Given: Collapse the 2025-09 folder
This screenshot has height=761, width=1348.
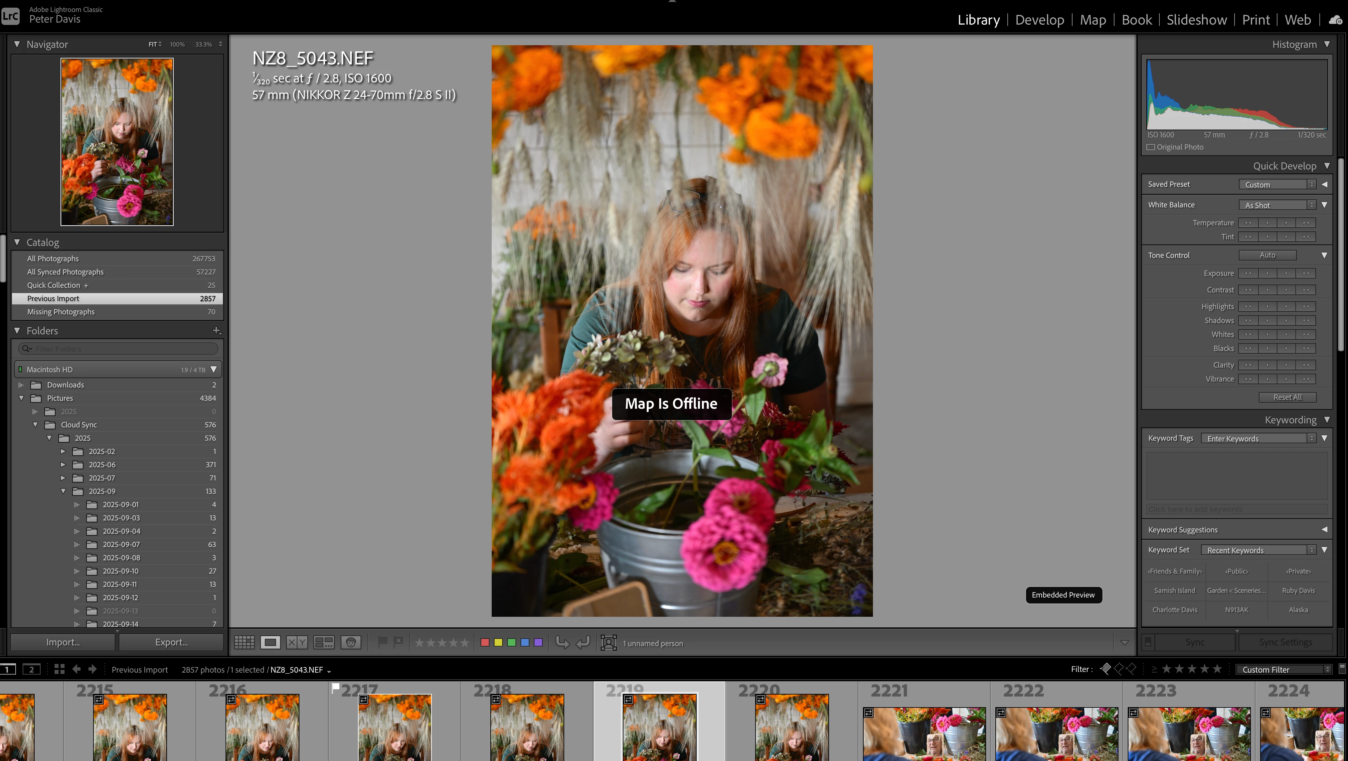Looking at the screenshot, I should click(x=63, y=491).
